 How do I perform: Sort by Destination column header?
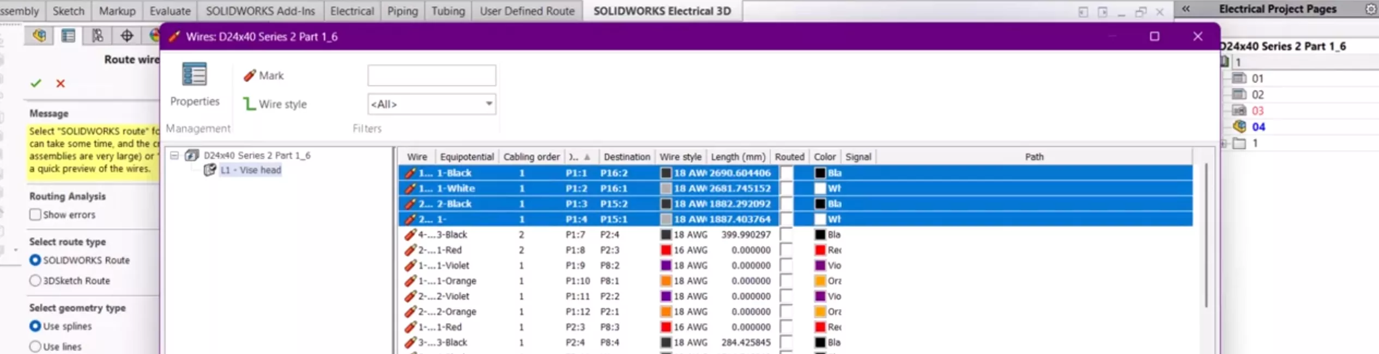click(x=627, y=157)
